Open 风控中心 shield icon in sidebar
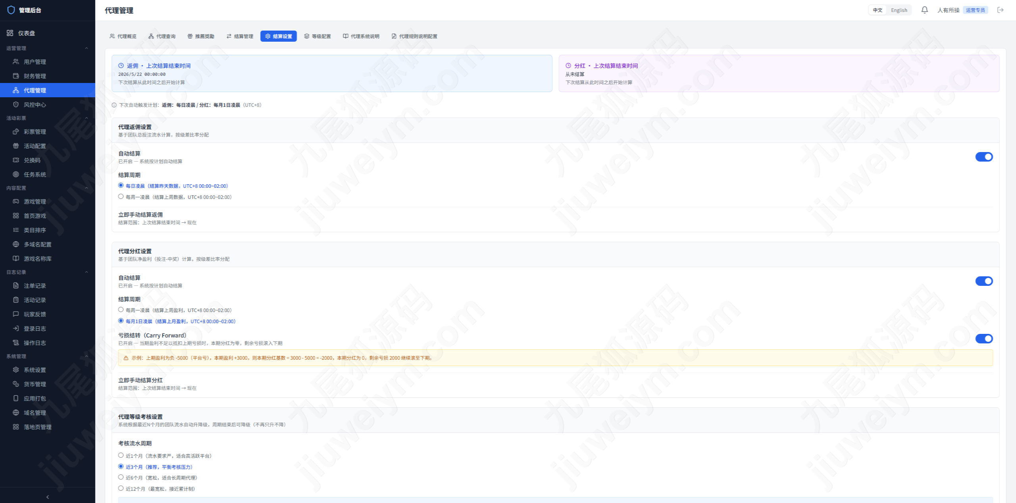Image resolution: width=1016 pixels, height=503 pixels. (16, 104)
